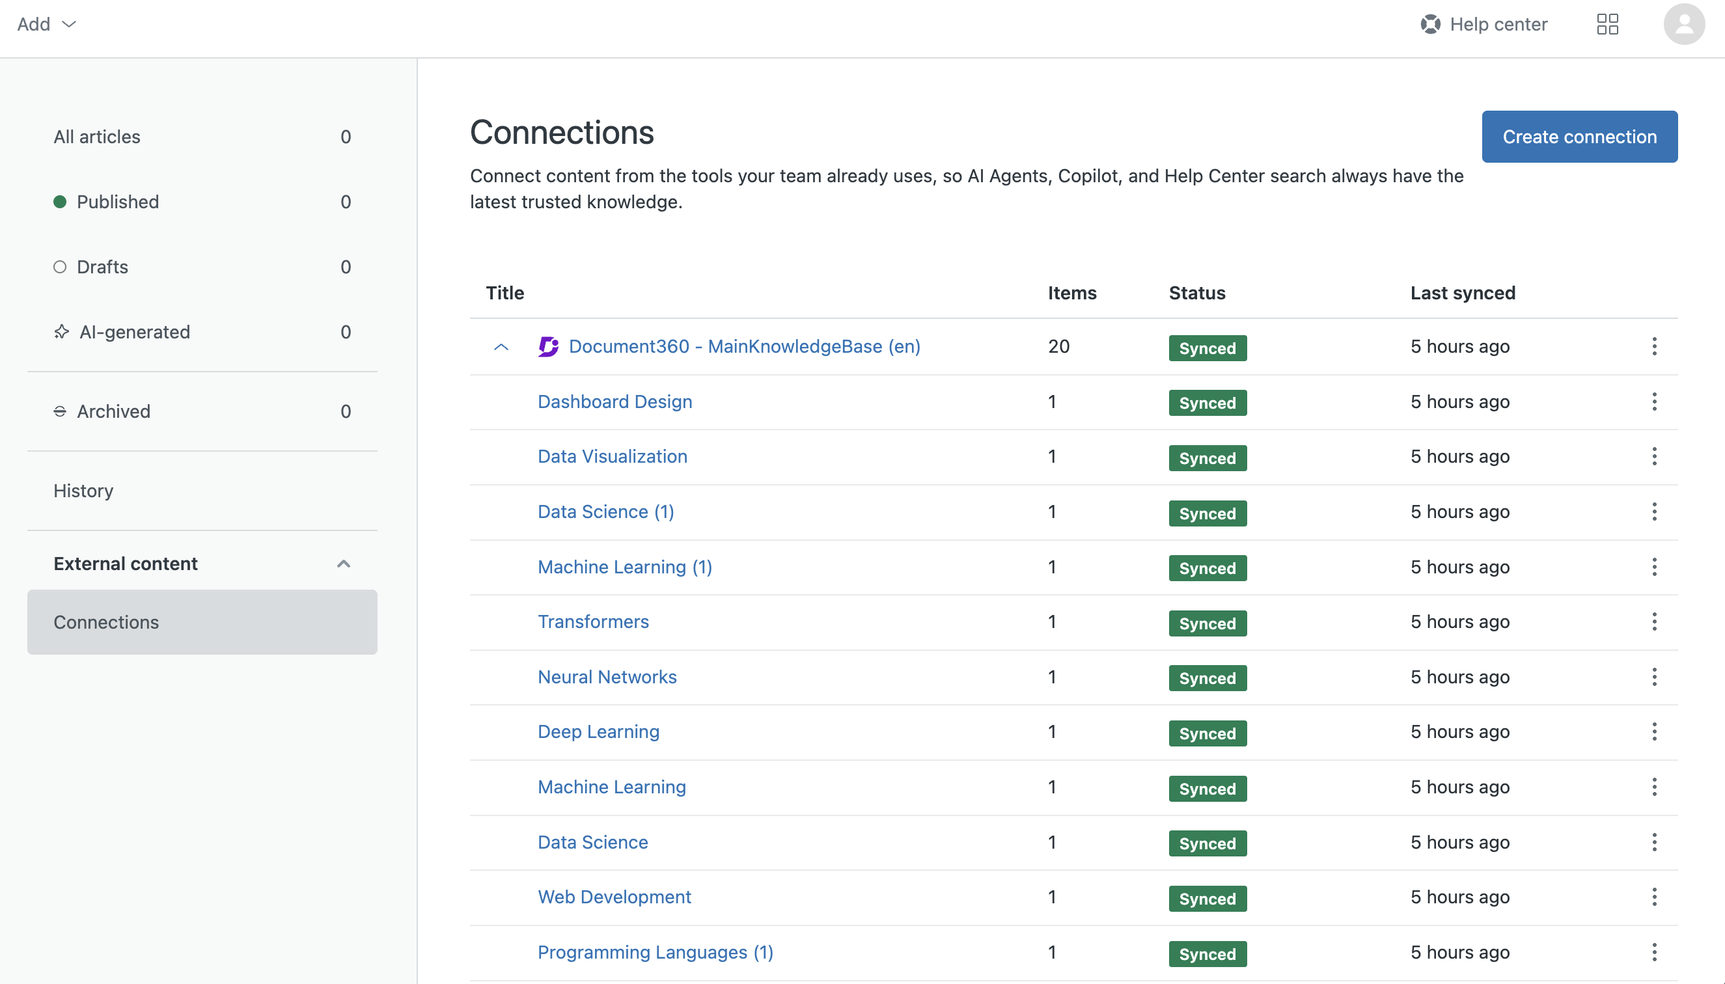This screenshot has width=1725, height=984.
Task: Click the Help center lifebuoy icon
Action: pyautogui.click(x=1429, y=24)
